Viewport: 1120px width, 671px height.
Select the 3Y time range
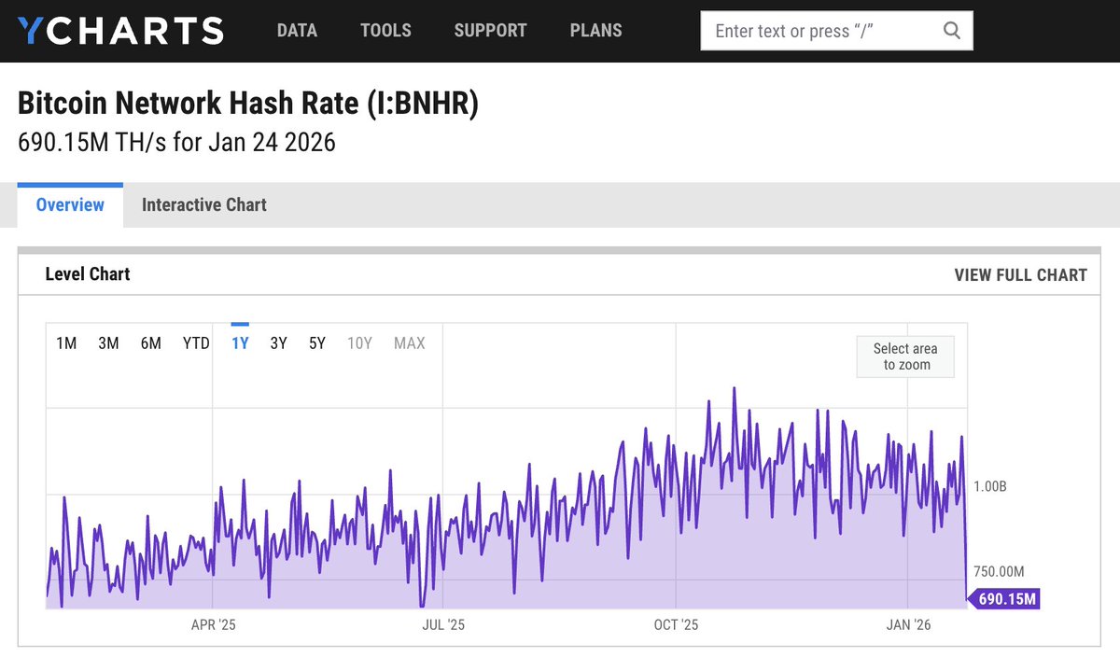click(277, 342)
